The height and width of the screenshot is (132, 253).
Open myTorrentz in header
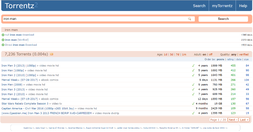click(x=222, y=6)
